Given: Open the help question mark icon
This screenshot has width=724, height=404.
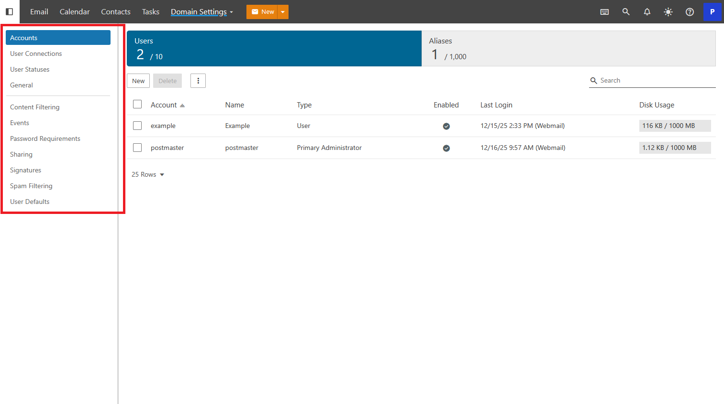Looking at the screenshot, I should point(690,12).
